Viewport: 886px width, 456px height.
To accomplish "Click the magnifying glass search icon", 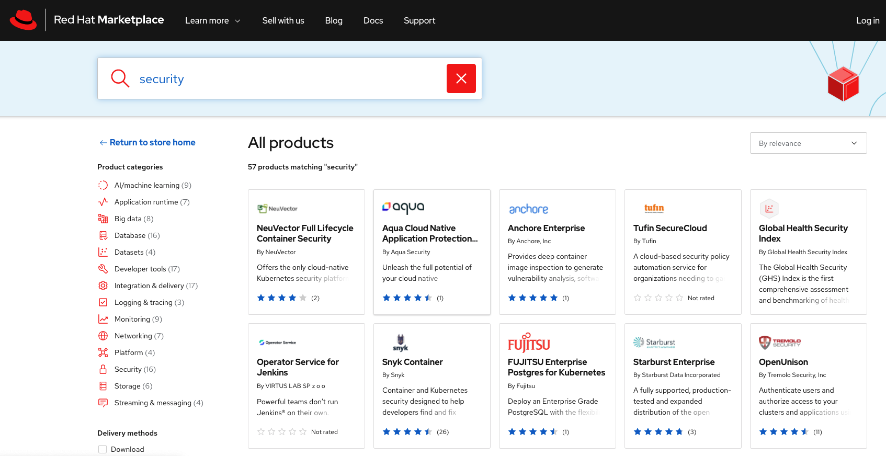I will (x=120, y=78).
